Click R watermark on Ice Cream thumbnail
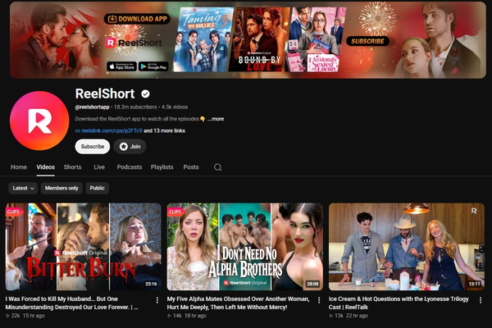This screenshot has width=492, height=328. pyautogui.click(x=474, y=211)
